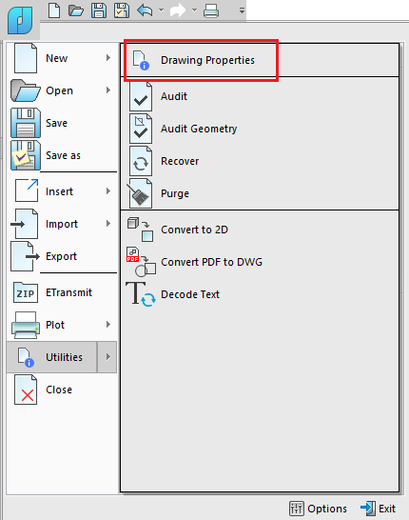Open the Redo history dropdown arrow
The height and width of the screenshot is (520, 409).
(x=194, y=10)
